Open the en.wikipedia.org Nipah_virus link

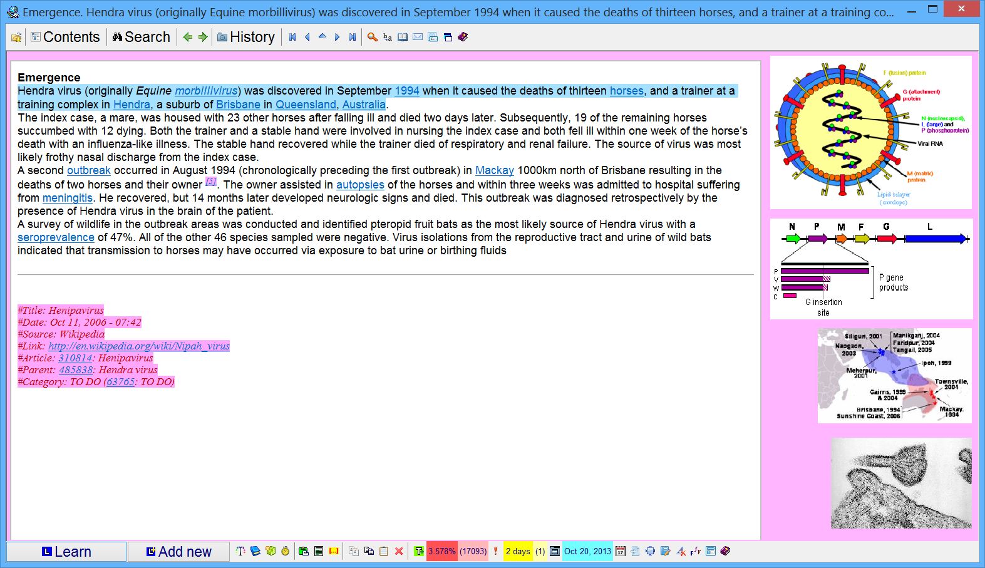tap(139, 346)
